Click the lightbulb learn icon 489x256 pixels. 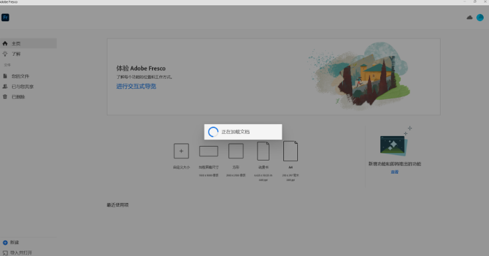point(5,54)
